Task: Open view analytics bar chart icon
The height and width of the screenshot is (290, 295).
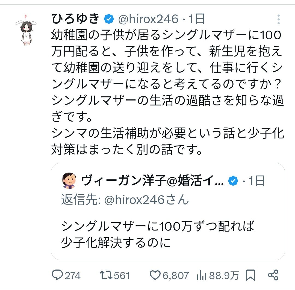Action: (x=202, y=275)
